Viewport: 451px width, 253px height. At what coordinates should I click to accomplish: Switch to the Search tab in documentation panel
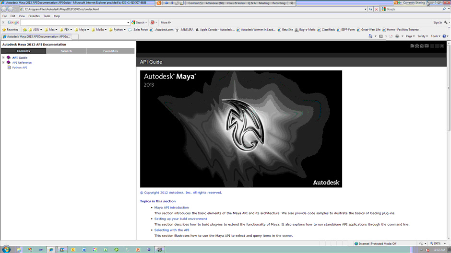click(x=66, y=51)
